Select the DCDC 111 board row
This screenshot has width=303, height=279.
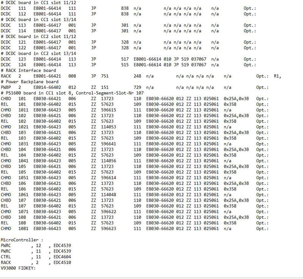[38, 9]
